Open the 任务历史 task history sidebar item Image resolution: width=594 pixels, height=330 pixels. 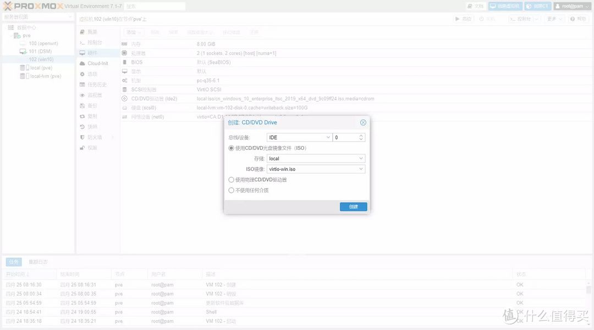(x=97, y=85)
